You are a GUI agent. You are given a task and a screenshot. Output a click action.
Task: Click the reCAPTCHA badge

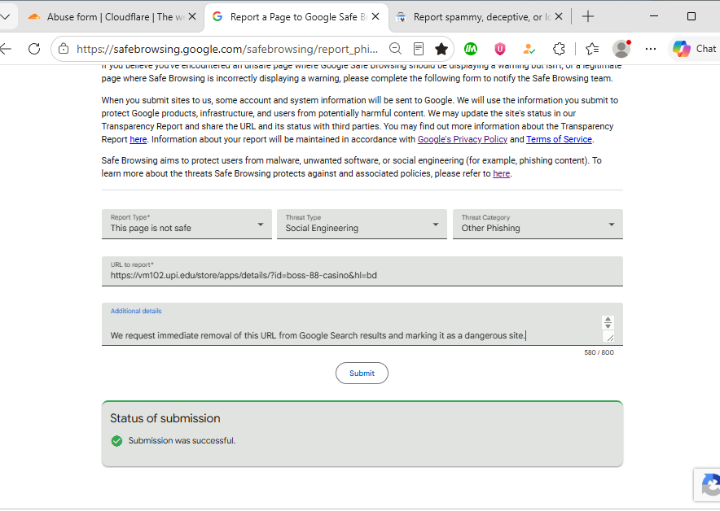click(x=707, y=485)
